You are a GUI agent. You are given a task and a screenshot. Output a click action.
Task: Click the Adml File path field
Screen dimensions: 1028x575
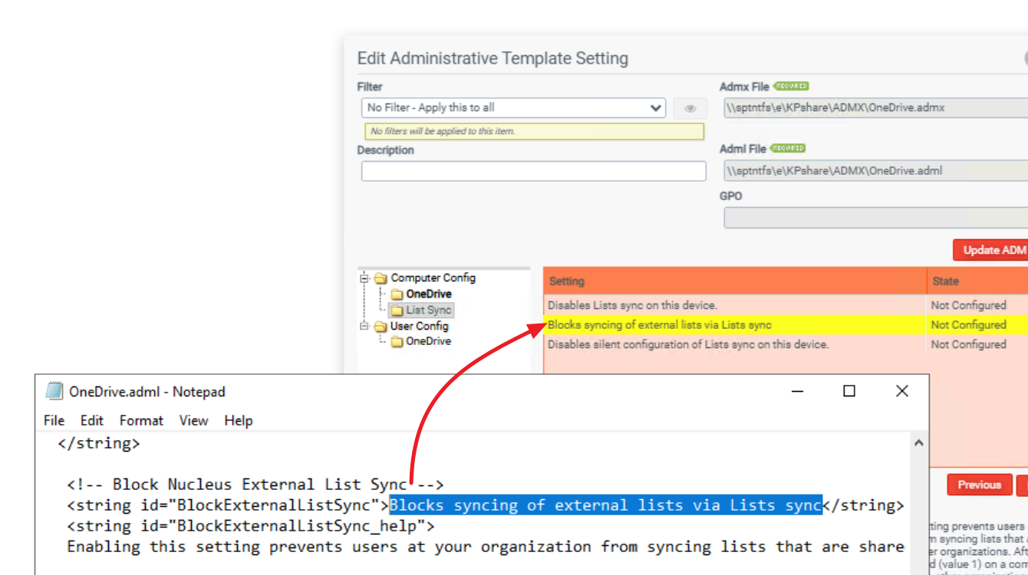pos(875,171)
